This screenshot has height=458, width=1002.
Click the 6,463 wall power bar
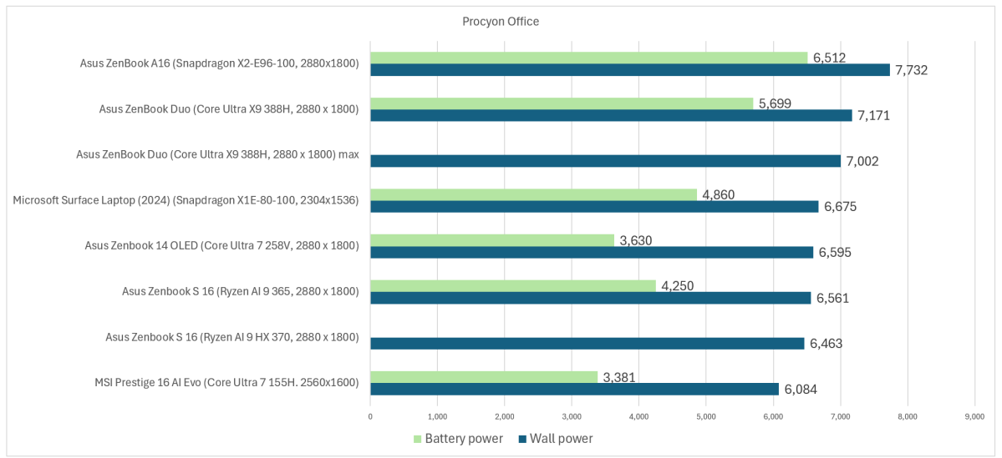pyautogui.click(x=587, y=343)
